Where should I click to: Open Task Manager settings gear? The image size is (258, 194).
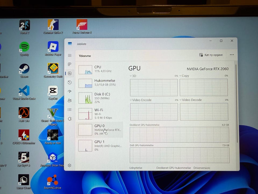(70, 165)
